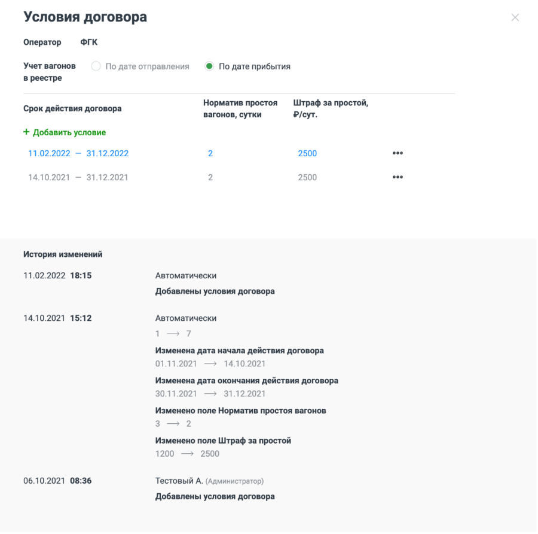
Task: Click the fine value 2500 in the 2021 row
Action: coord(307,177)
